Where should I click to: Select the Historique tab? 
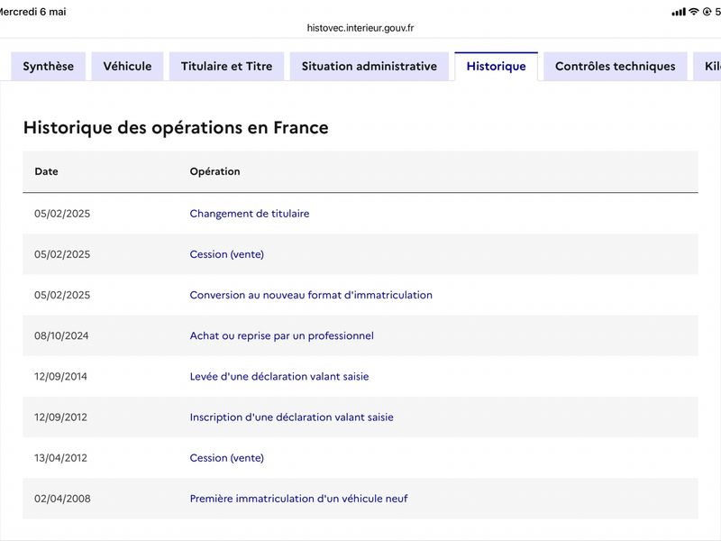497,66
